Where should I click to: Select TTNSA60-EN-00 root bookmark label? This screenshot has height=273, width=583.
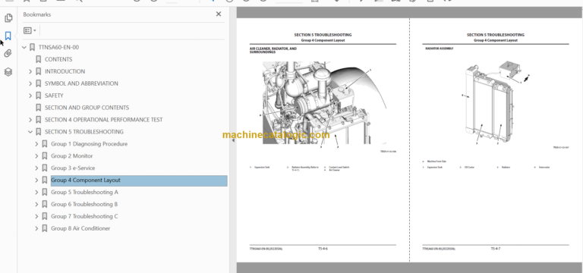click(x=58, y=47)
